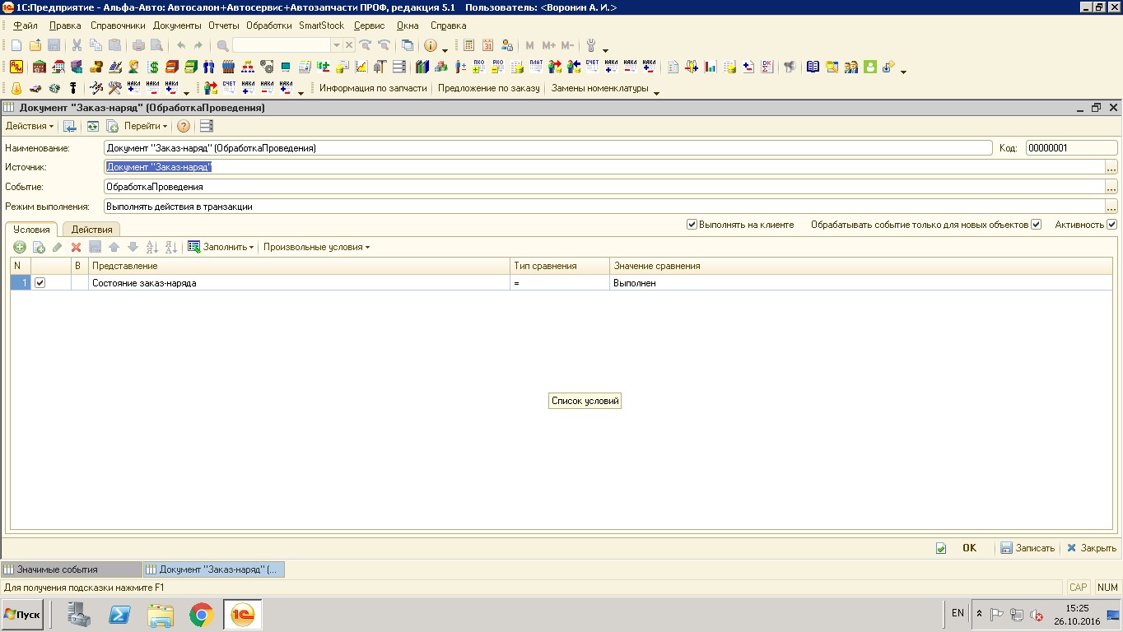Open the 'Заполнить' dropdown
This screenshot has width=1123, height=632.
(221, 247)
